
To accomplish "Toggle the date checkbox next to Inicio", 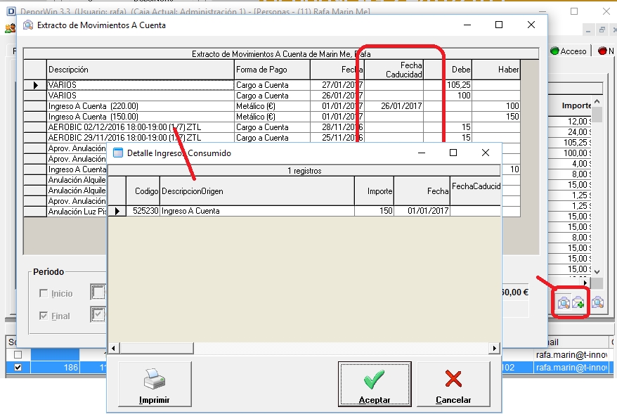I will tap(98, 292).
